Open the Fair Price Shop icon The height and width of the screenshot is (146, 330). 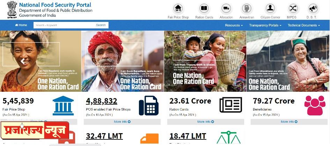coord(178,8)
